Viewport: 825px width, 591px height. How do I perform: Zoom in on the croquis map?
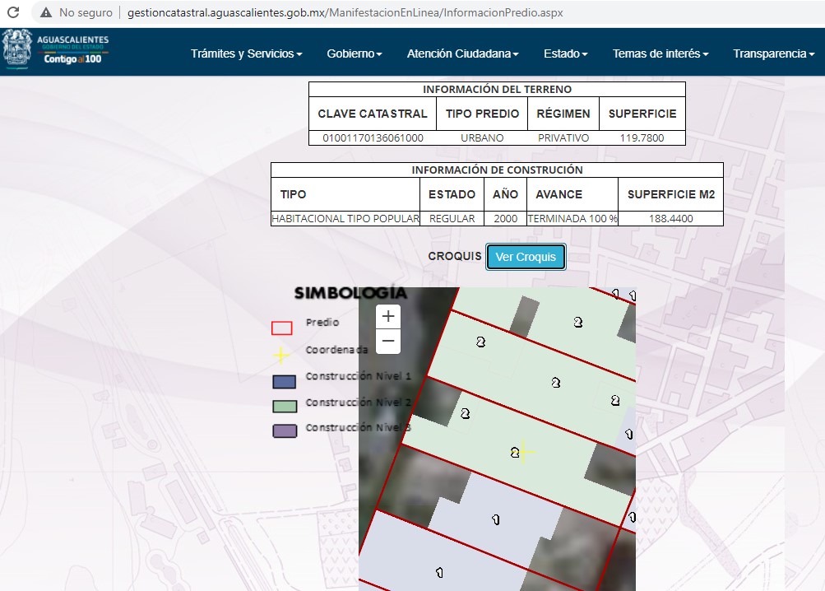point(388,316)
